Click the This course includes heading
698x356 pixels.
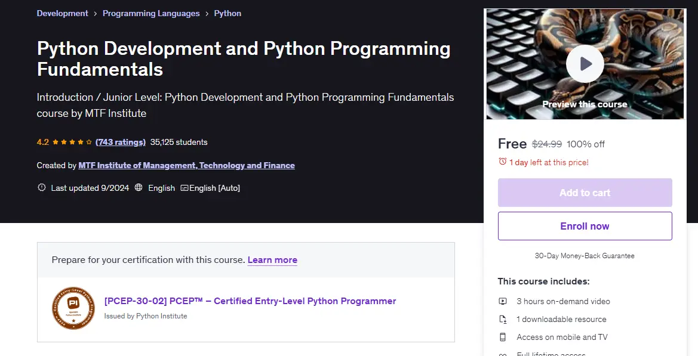(543, 281)
